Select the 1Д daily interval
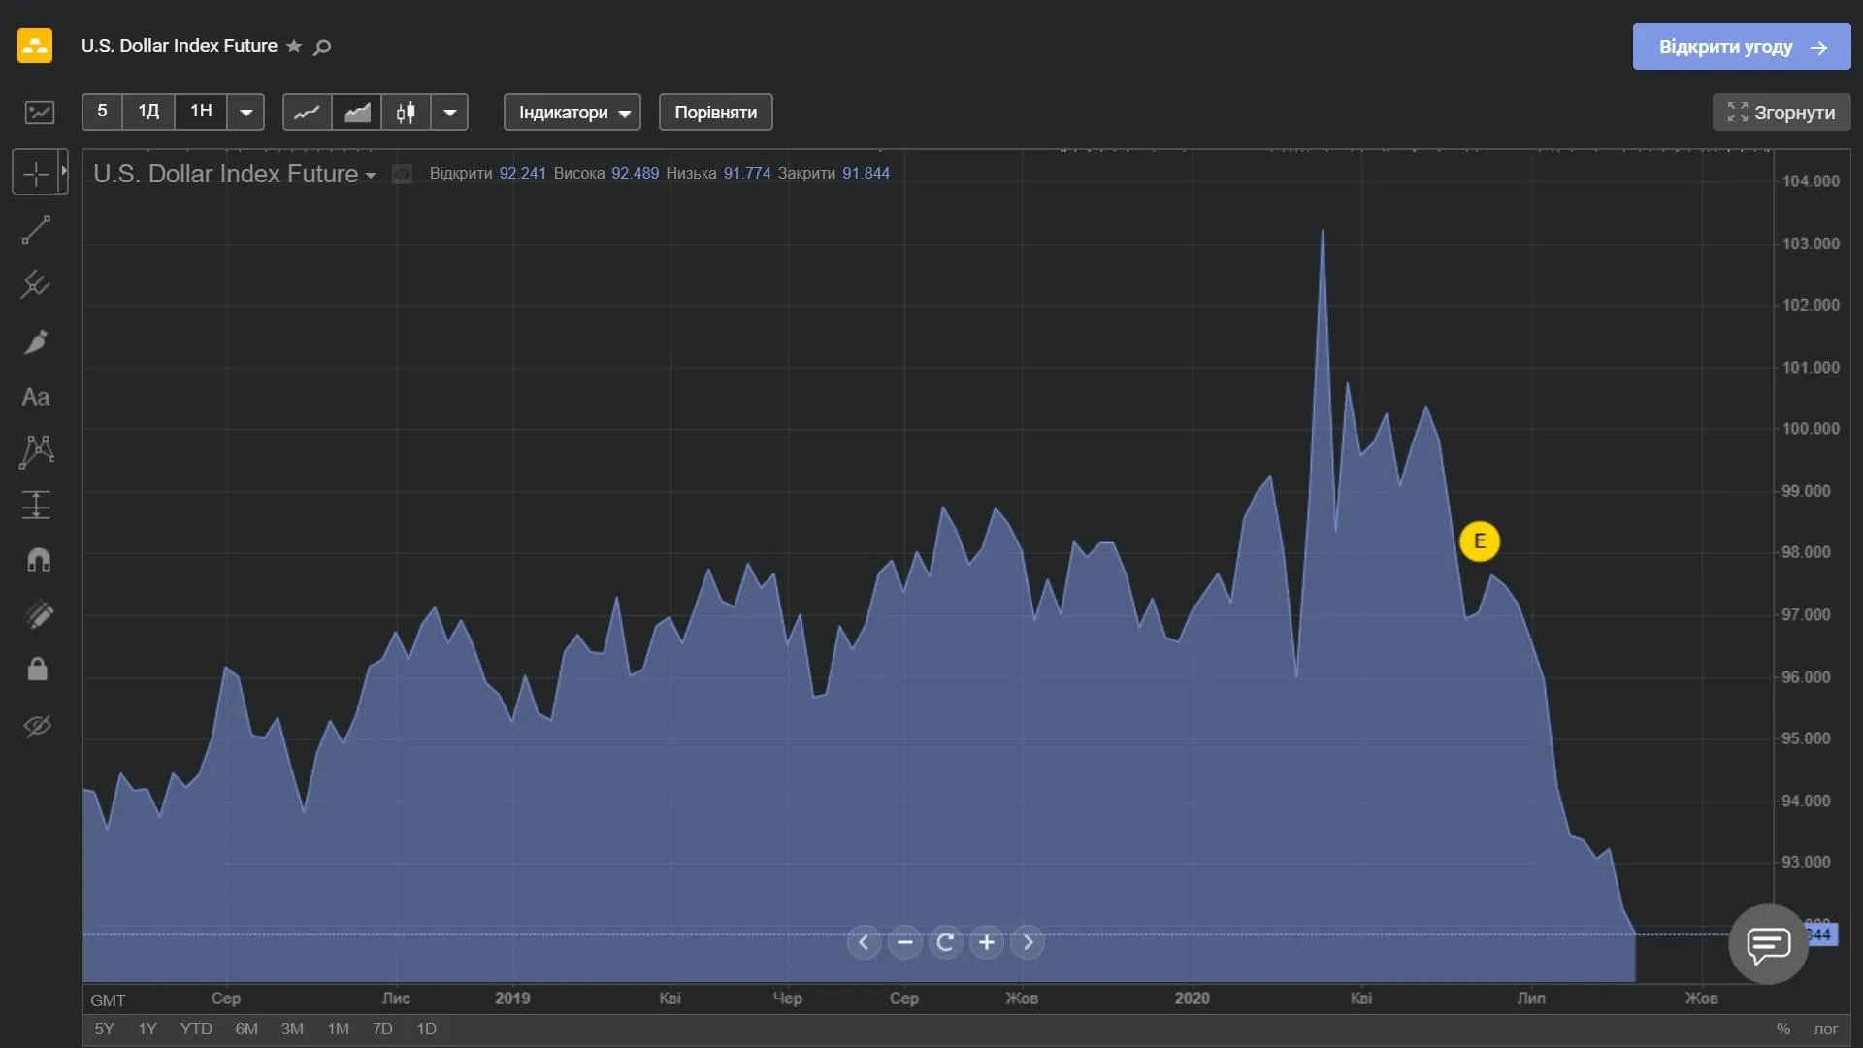Screen dimensions: 1863x1048 click(x=148, y=112)
